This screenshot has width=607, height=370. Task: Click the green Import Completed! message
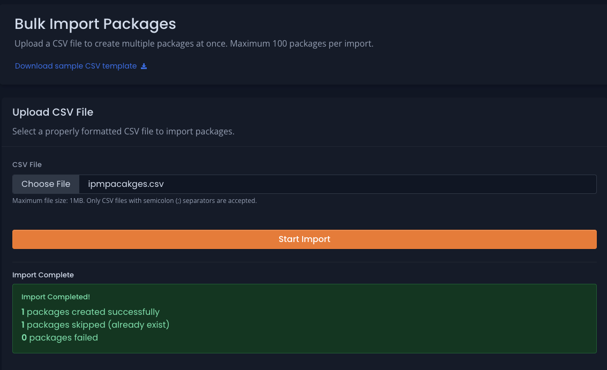[x=56, y=297]
